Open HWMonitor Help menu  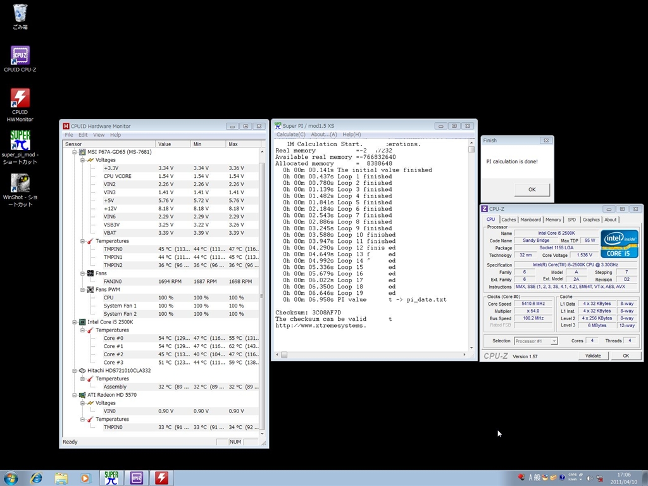[115, 135]
